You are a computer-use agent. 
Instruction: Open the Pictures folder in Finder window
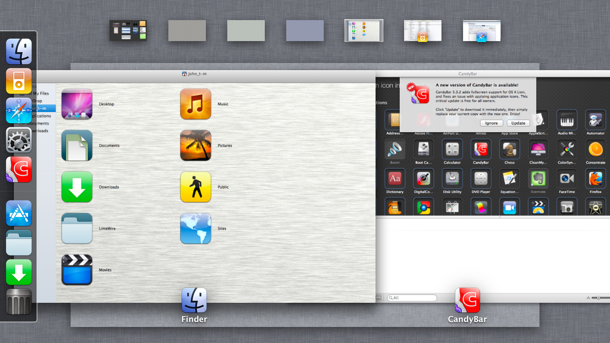coord(196,146)
